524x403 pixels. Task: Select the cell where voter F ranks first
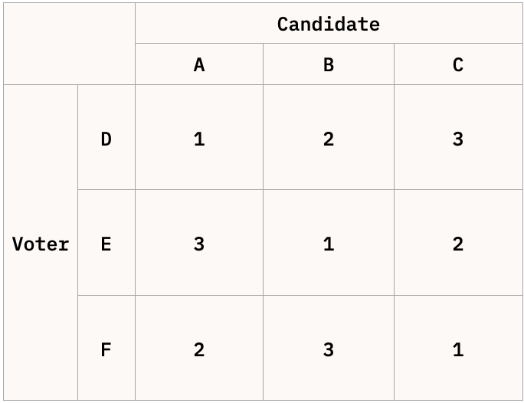[458, 349]
